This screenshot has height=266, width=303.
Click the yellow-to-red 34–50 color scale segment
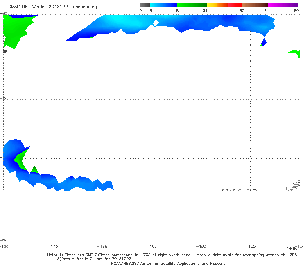click(x=224, y=5)
